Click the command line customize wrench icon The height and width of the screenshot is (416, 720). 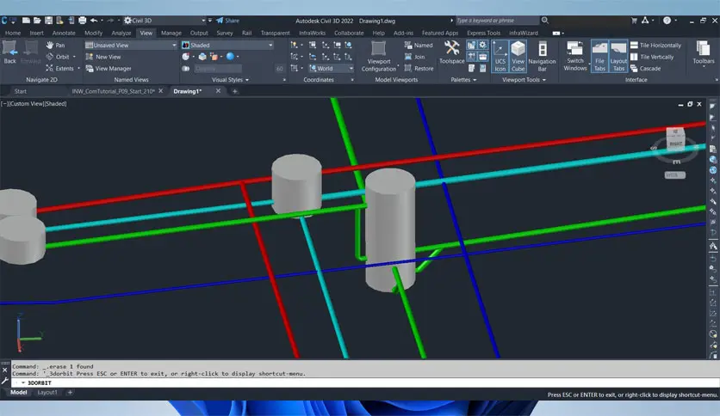click(4, 381)
